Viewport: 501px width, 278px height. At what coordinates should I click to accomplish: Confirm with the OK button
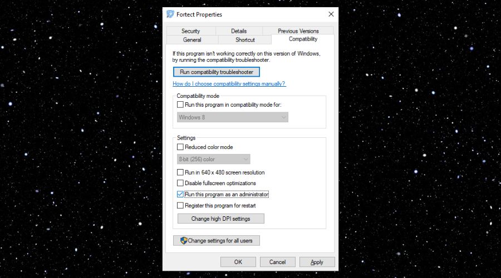[238, 262]
